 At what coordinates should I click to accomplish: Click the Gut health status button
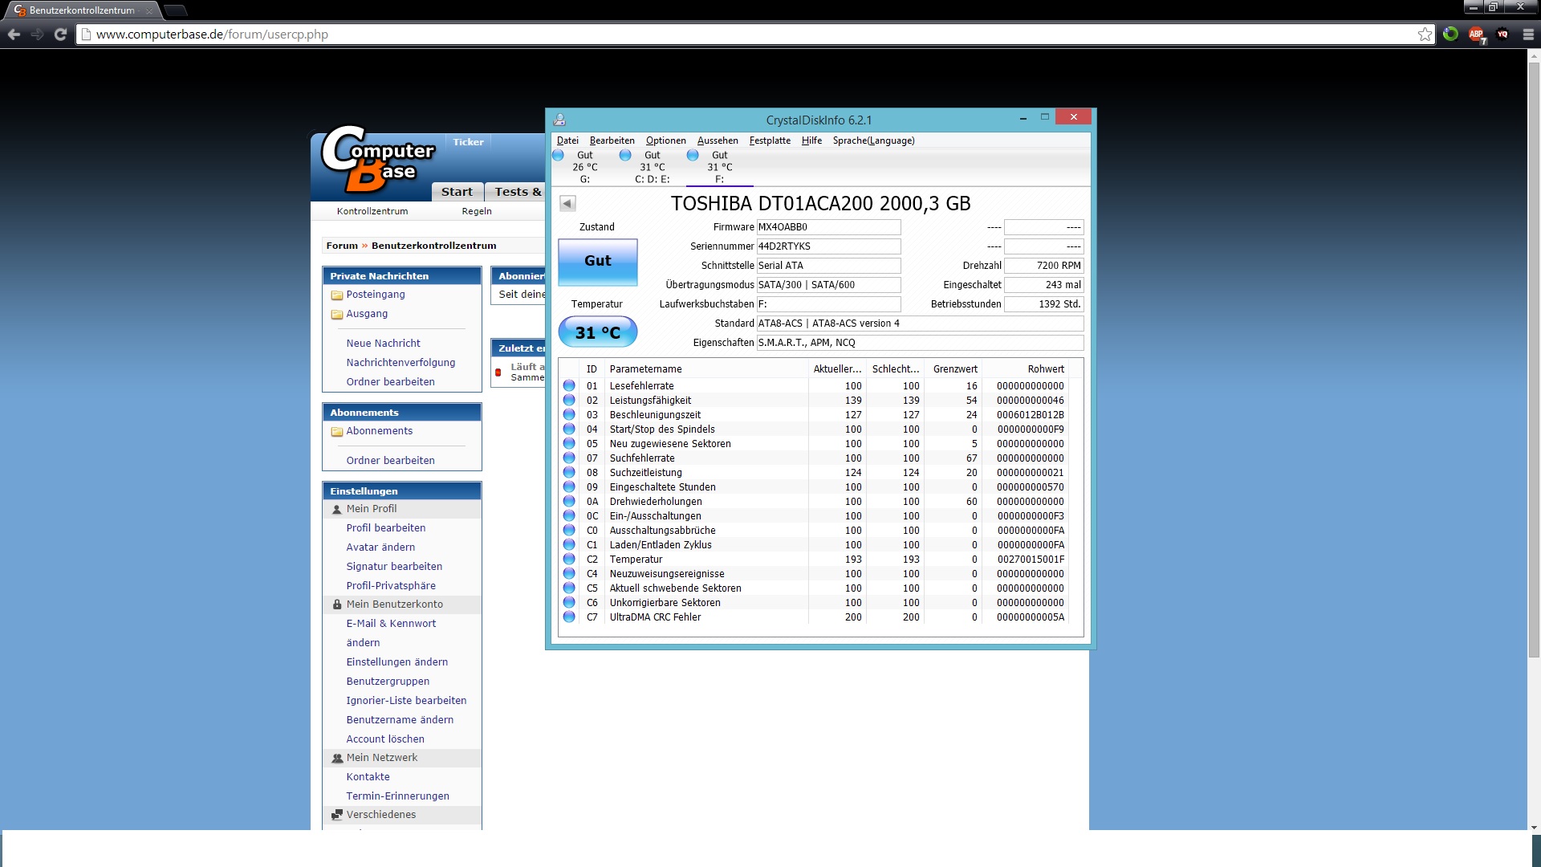(597, 262)
